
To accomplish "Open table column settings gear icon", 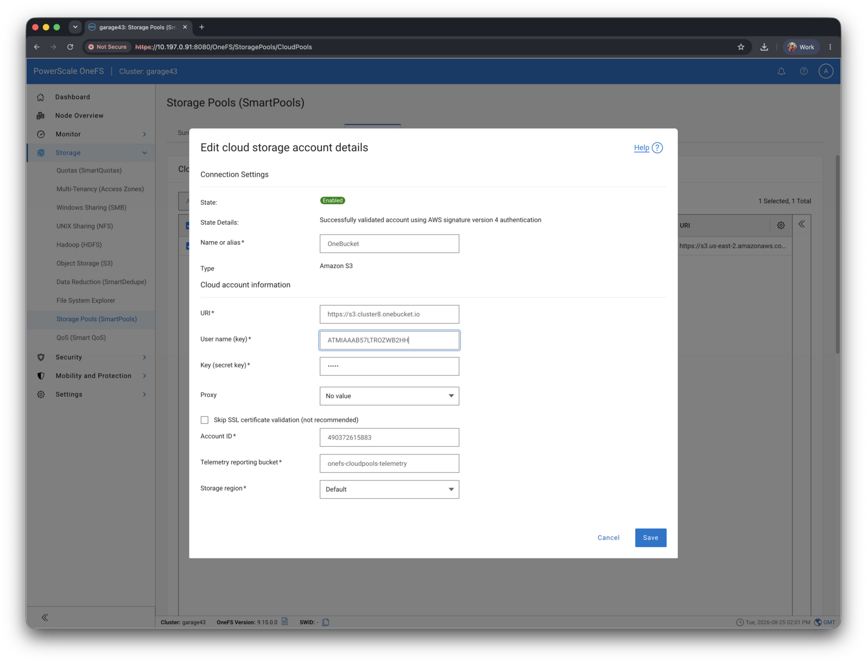I will [x=781, y=225].
